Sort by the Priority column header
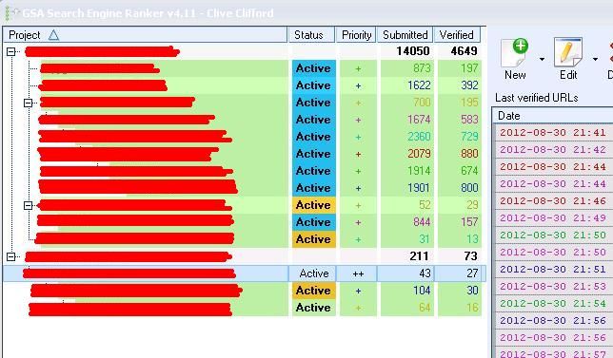 [356, 35]
